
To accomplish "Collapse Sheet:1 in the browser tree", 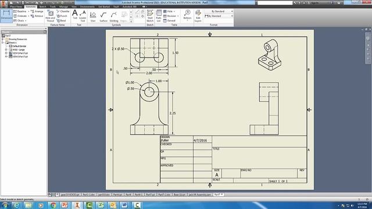I will point(3,43).
